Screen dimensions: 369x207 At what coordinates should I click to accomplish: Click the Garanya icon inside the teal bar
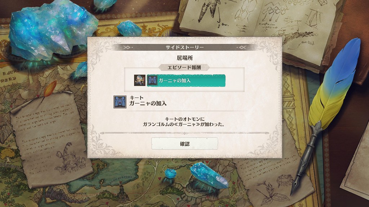[152, 80]
